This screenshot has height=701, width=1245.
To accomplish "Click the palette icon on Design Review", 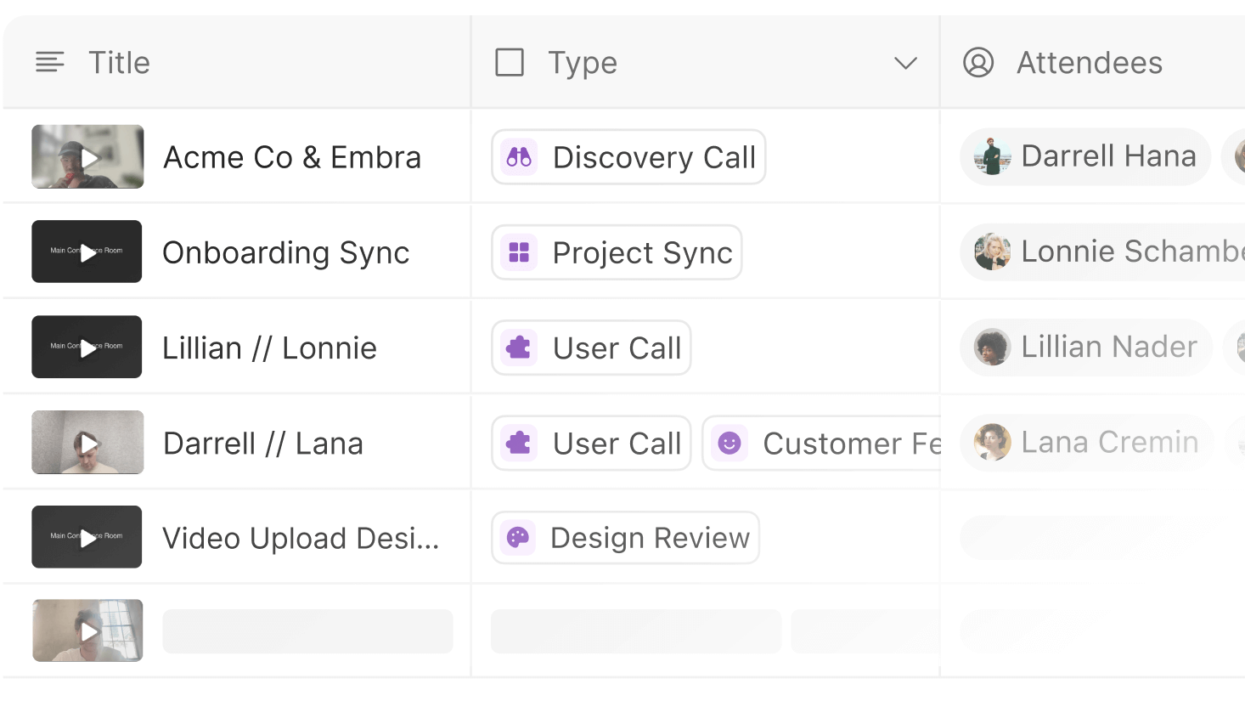I will (x=518, y=538).
